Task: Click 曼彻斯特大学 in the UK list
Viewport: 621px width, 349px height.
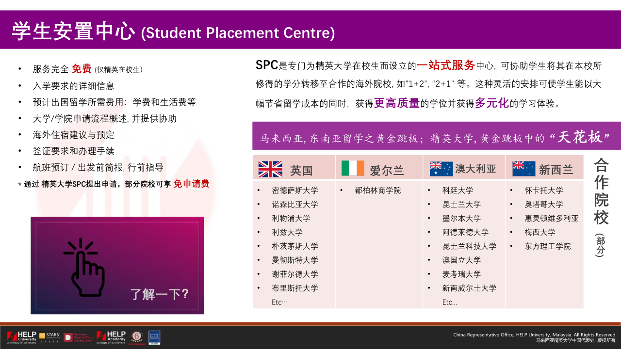Action: 295,260
